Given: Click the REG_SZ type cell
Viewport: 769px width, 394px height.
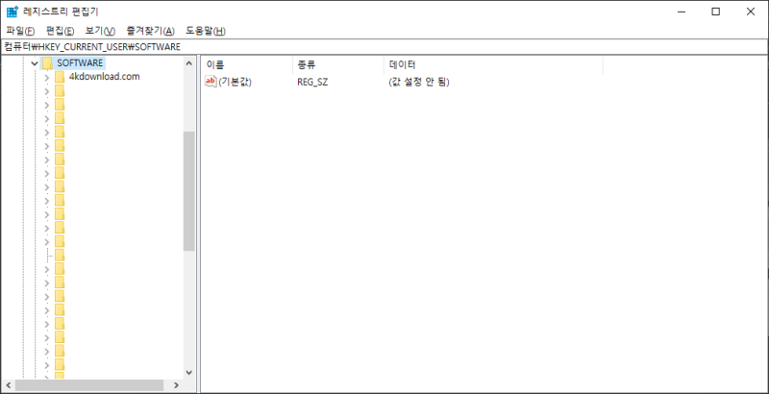Looking at the screenshot, I should [x=312, y=82].
